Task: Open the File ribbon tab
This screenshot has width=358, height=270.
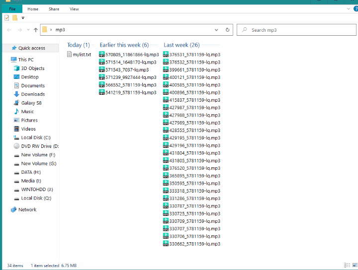Action: pos(12,9)
